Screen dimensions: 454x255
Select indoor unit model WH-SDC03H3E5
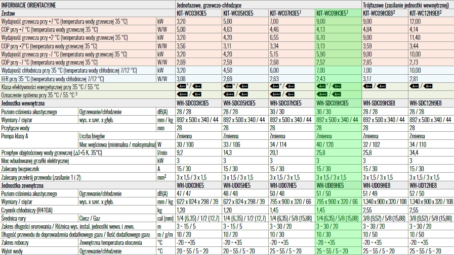point(193,104)
